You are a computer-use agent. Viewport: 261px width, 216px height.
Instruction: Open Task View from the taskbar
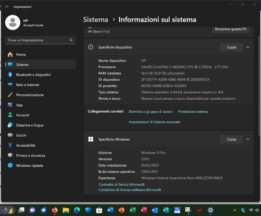tap(21, 210)
